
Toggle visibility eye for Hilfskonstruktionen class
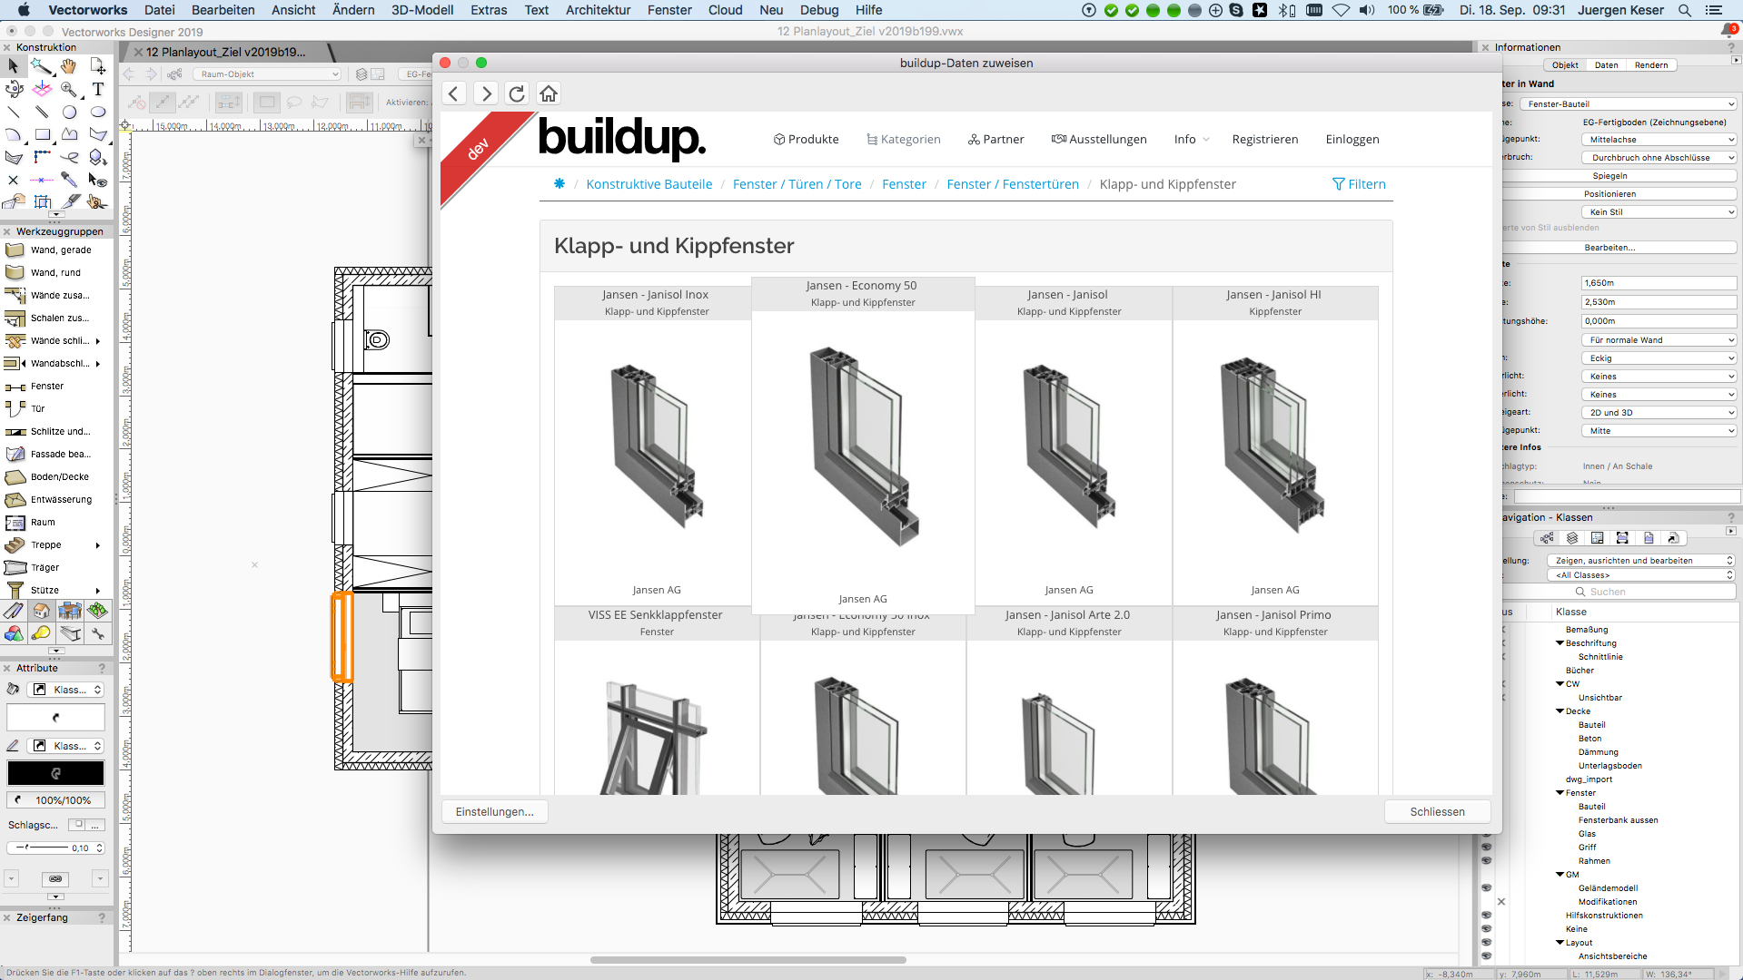[1487, 916]
